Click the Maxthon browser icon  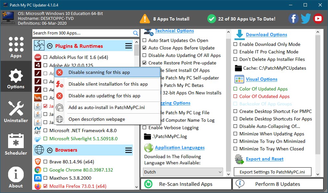(38, 178)
